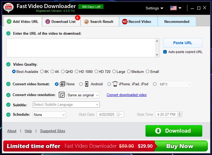
Task: Click the Start Time spinner arrows
Action: (x=180, y=114)
